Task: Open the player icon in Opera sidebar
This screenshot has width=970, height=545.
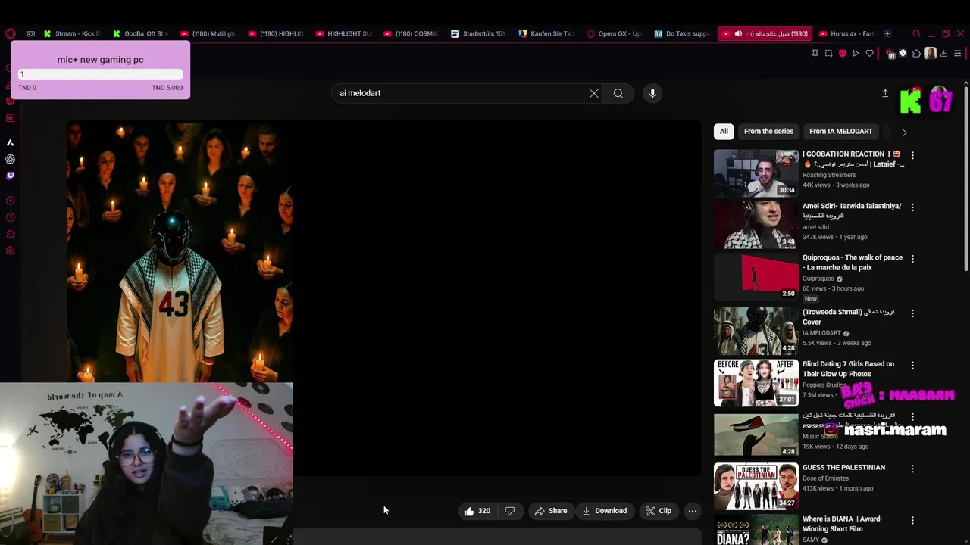Action: tap(10, 201)
